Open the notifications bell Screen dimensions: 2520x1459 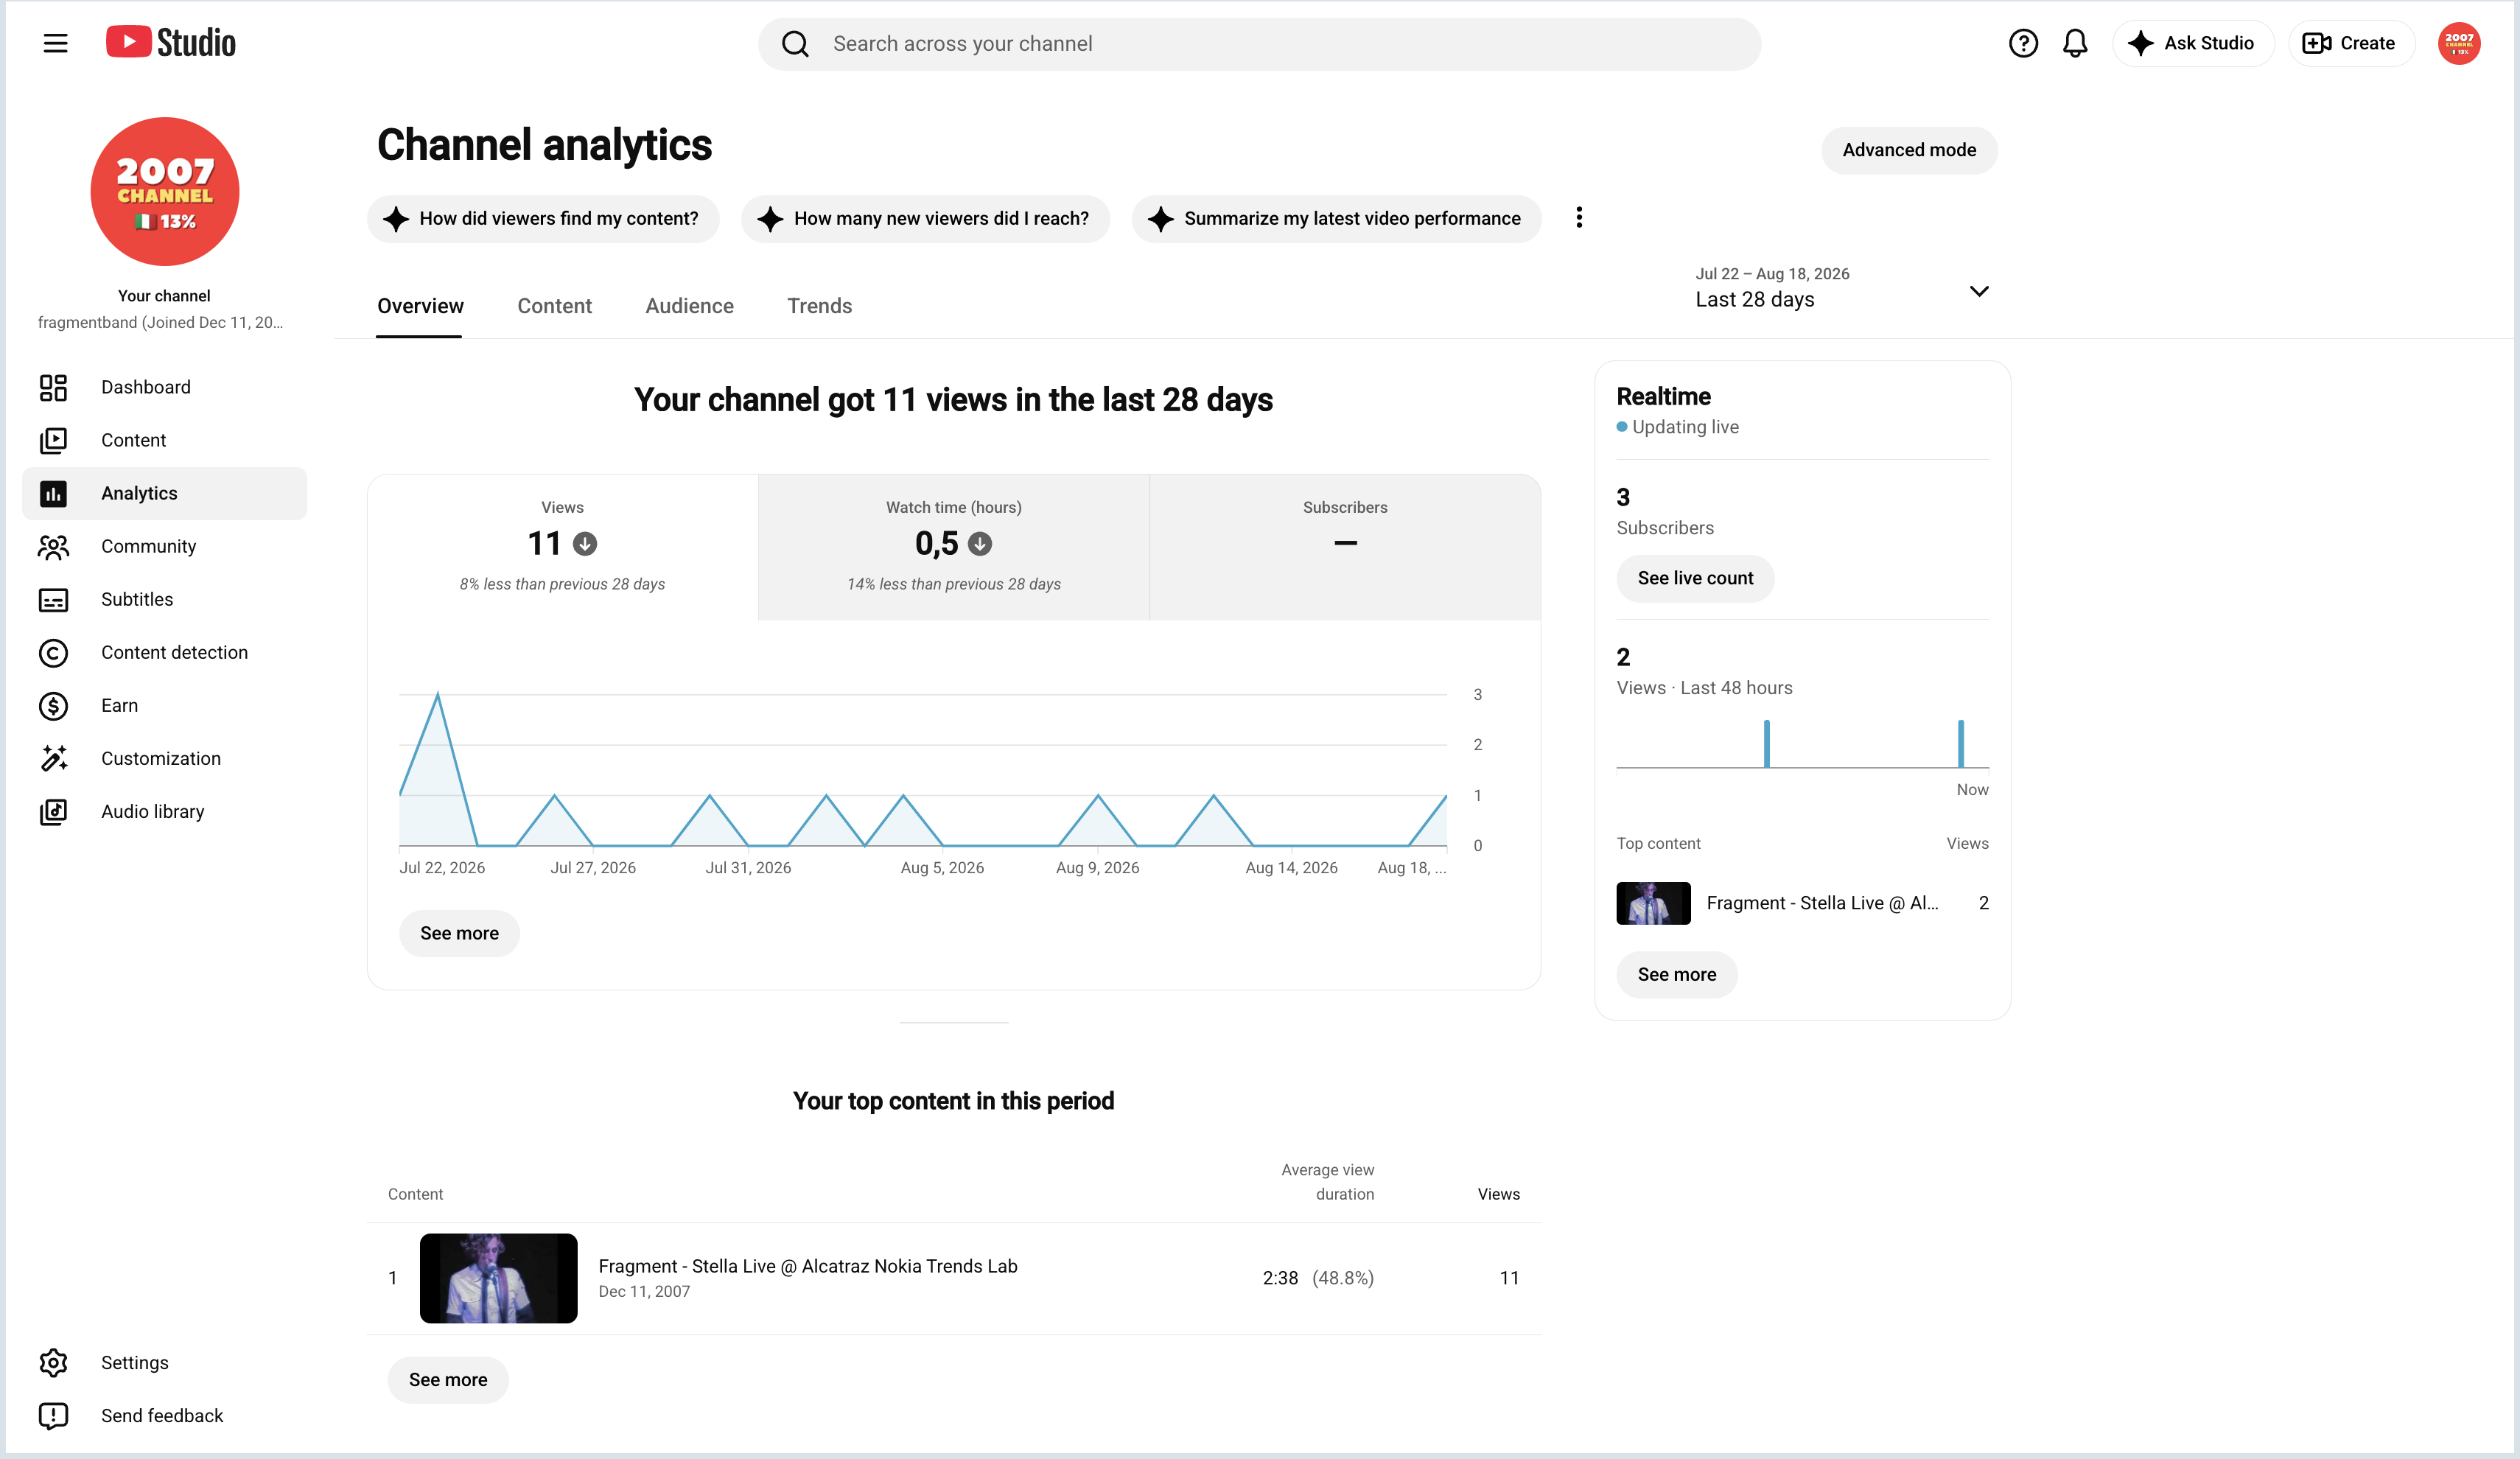point(2075,43)
